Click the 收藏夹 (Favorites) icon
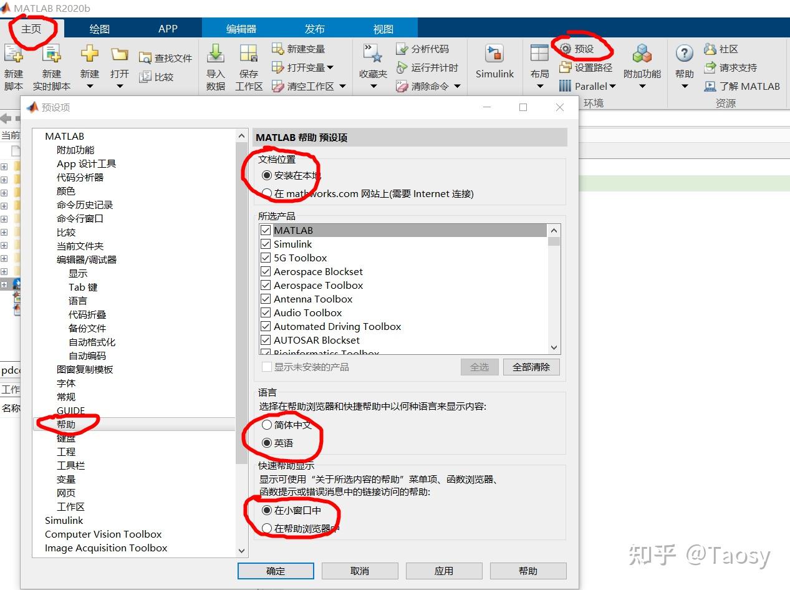This screenshot has width=790, height=590. (373, 54)
